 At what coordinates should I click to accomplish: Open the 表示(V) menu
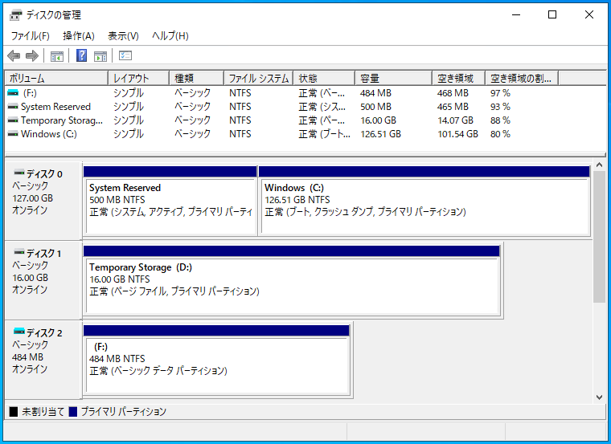pos(123,36)
